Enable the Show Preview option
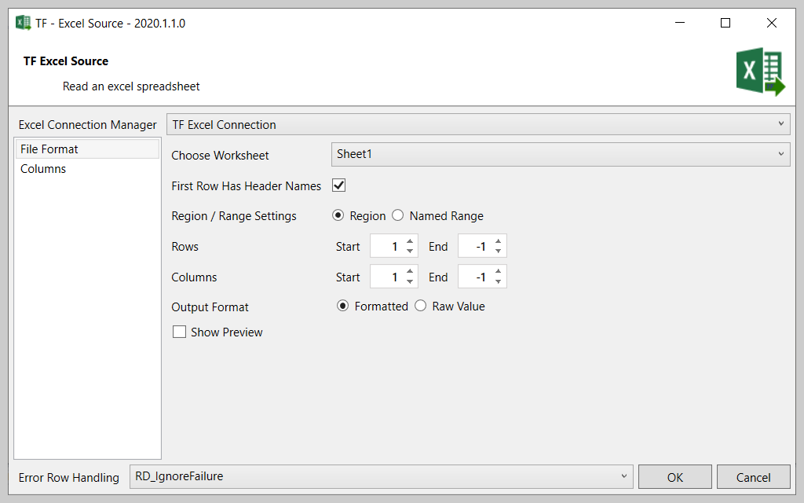The width and height of the screenshot is (804, 503). [x=179, y=332]
